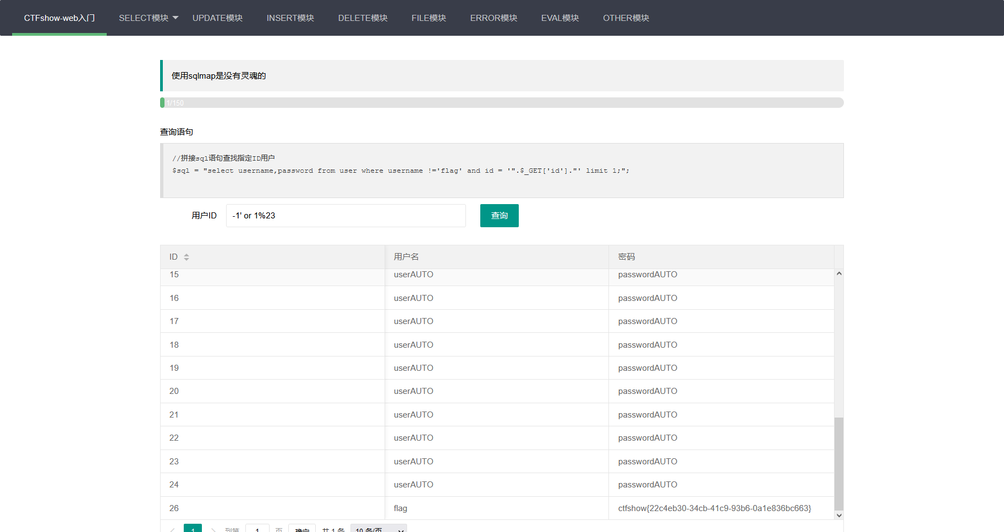Click the SQL query code line
Image resolution: width=1004 pixels, height=532 pixels.
click(x=400, y=171)
